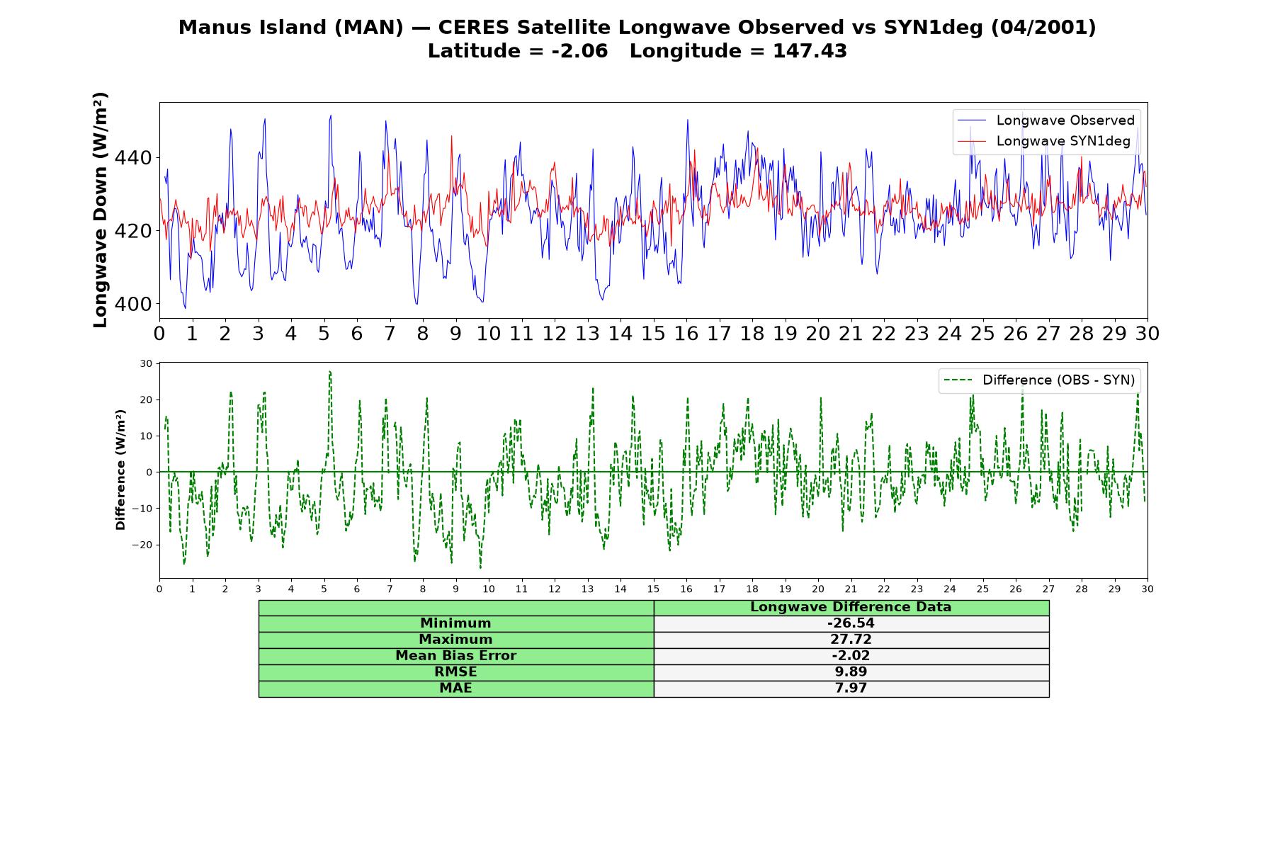Click the Difference (W/m²) y-axis label
This screenshot has width=1275, height=850.
tap(120, 470)
